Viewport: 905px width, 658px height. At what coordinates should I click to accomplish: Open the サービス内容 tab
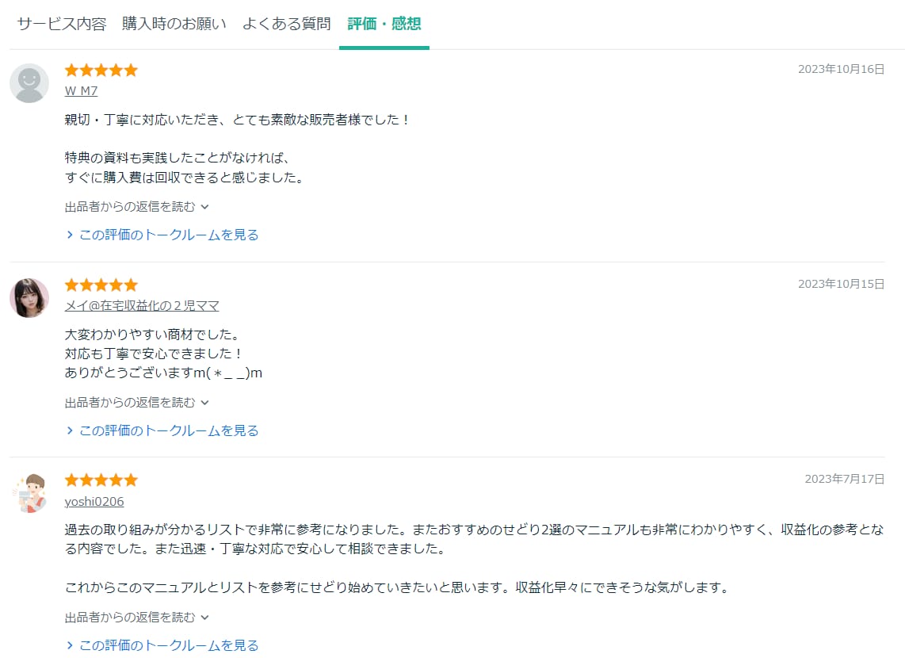coord(62,24)
